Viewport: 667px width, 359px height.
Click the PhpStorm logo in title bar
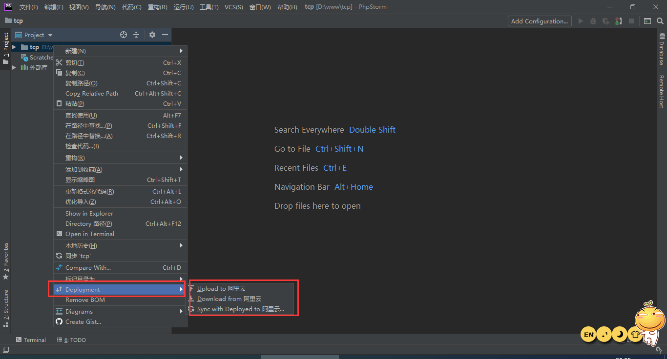(8, 7)
